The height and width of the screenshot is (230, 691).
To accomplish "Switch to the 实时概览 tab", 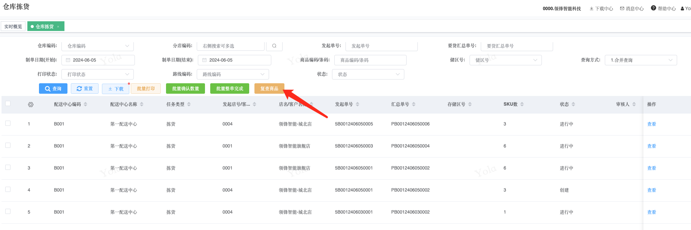I will point(13,27).
